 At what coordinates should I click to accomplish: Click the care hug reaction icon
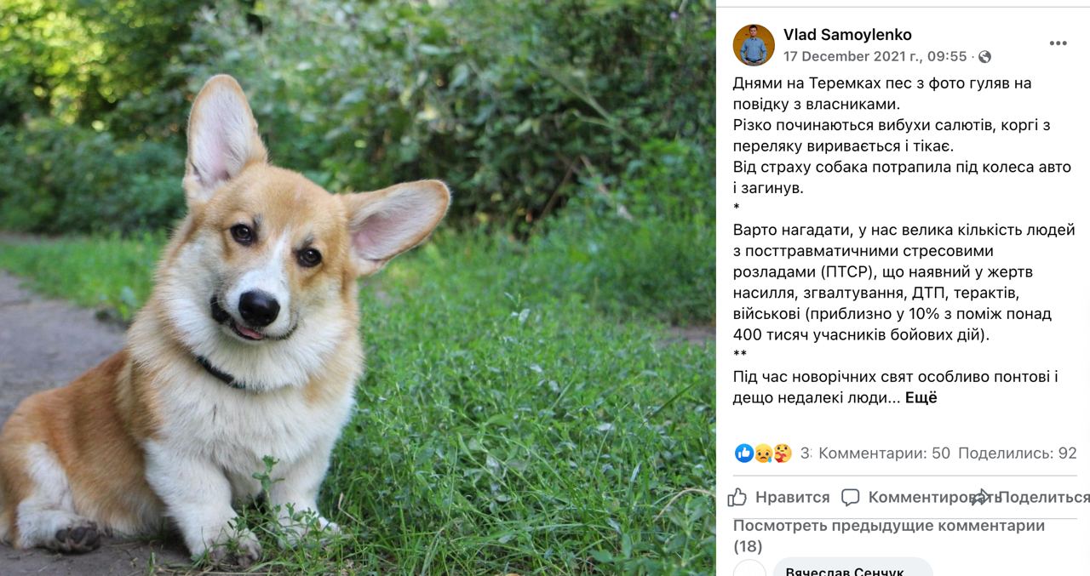[783, 453]
